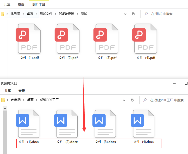Click the 文件- (3).docx filename label
Screen dimensions: 188x154
[106, 142]
